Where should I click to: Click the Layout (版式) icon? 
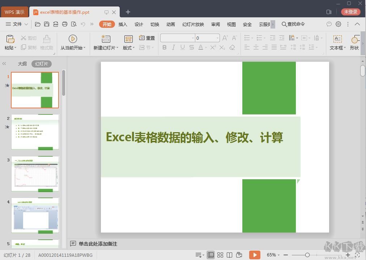pyautogui.click(x=128, y=39)
